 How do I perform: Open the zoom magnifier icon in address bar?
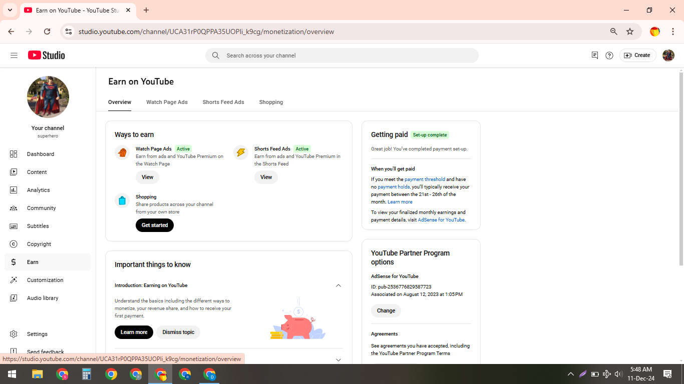point(614,31)
